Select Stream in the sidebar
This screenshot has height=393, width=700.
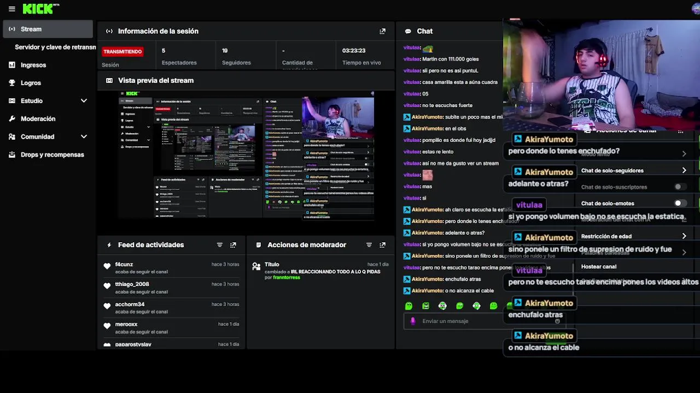pos(48,29)
